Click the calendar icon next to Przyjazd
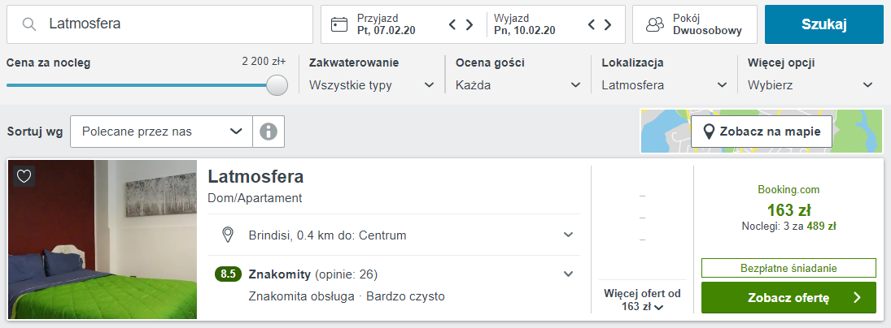Viewport: 891px width, 328px height. click(339, 24)
